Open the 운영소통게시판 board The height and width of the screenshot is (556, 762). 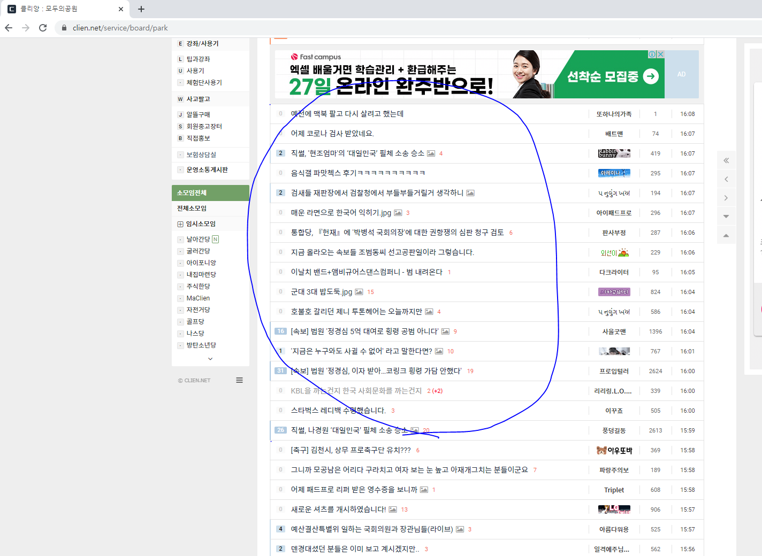(x=207, y=170)
